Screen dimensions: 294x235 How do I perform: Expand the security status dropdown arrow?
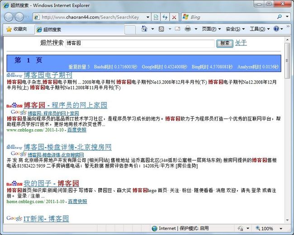pos(248,228)
